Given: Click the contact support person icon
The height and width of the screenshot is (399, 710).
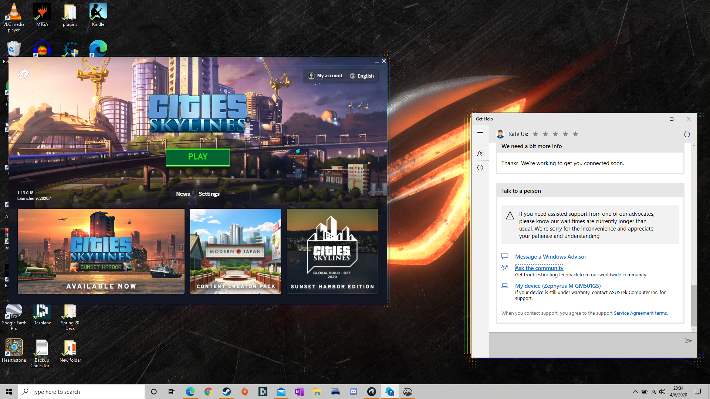Looking at the screenshot, I should (480, 153).
